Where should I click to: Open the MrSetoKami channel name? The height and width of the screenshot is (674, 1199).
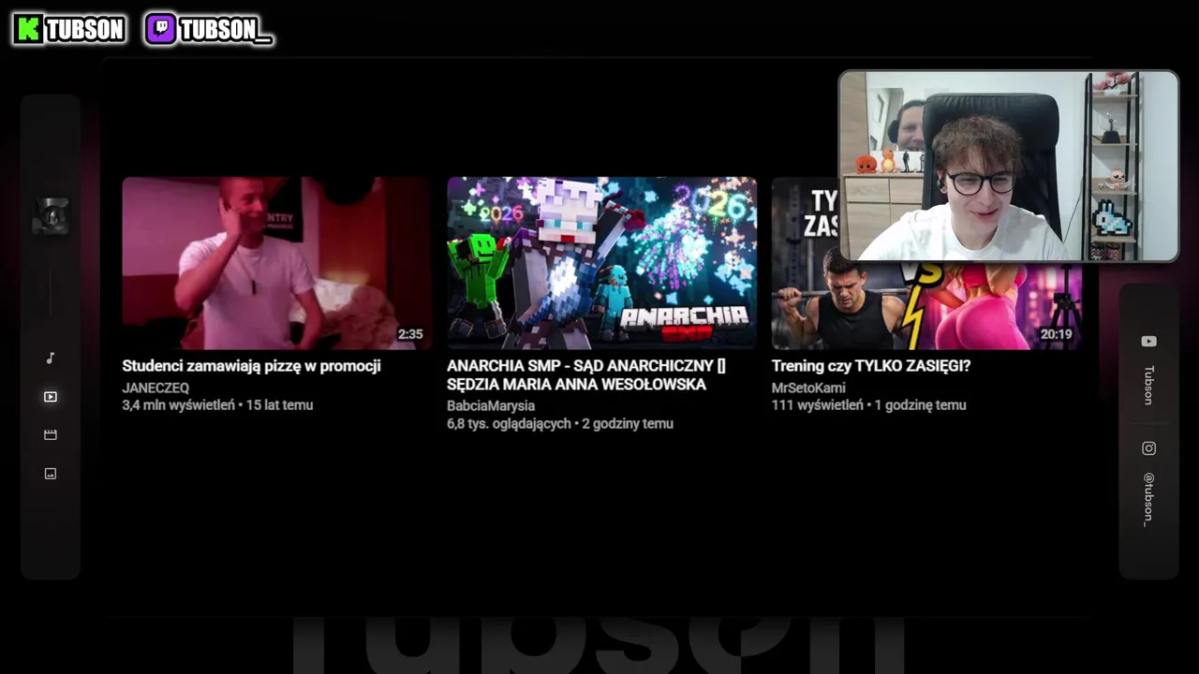click(x=808, y=388)
